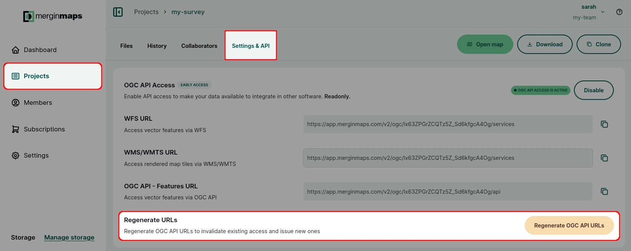The height and width of the screenshot is (251, 631).
Task: Click the EARLY ACCESS badge
Action: pos(194,85)
